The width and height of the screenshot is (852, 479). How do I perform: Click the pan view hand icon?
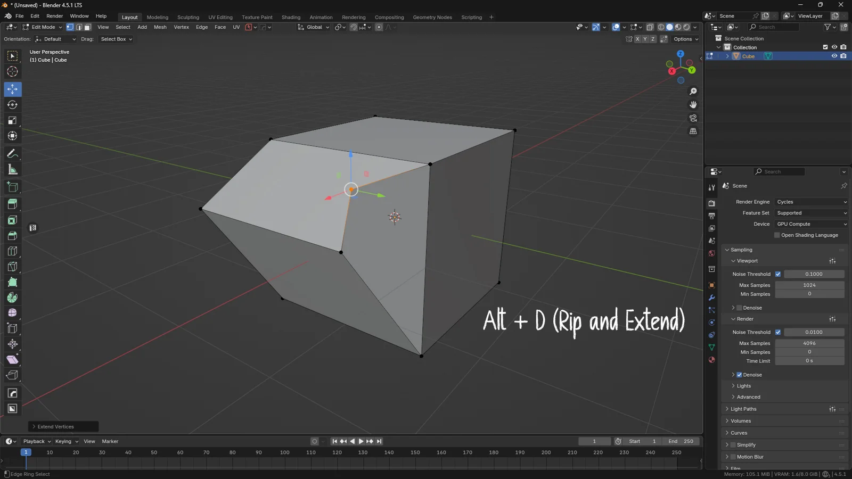coord(693,105)
